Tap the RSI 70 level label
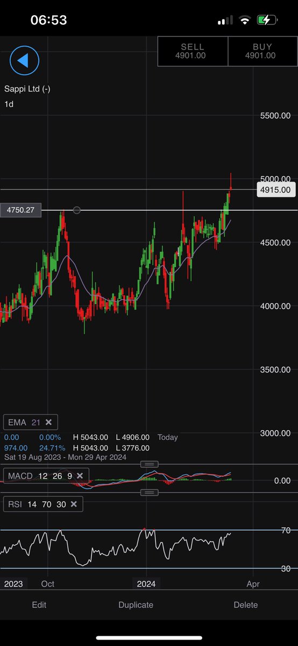This screenshot has height=646, width=298. 286,530
